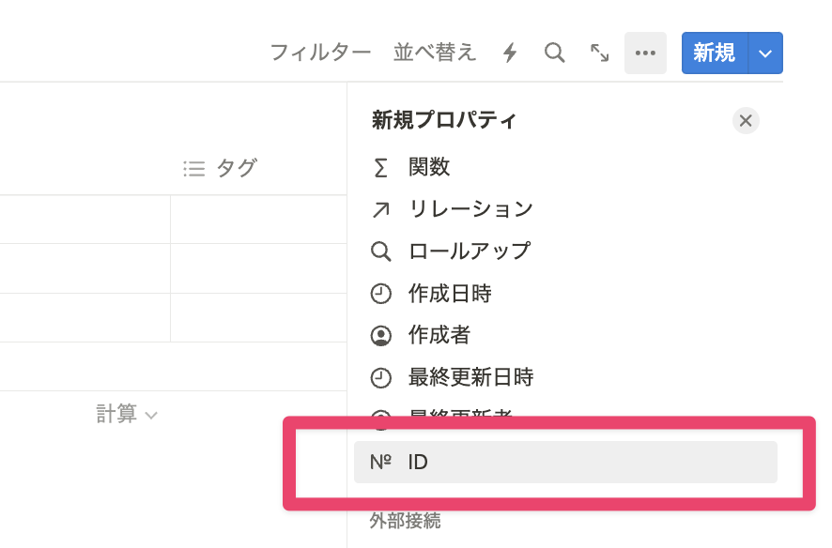
Task: Open the 並べ替え sort option
Action: point(435,53)
